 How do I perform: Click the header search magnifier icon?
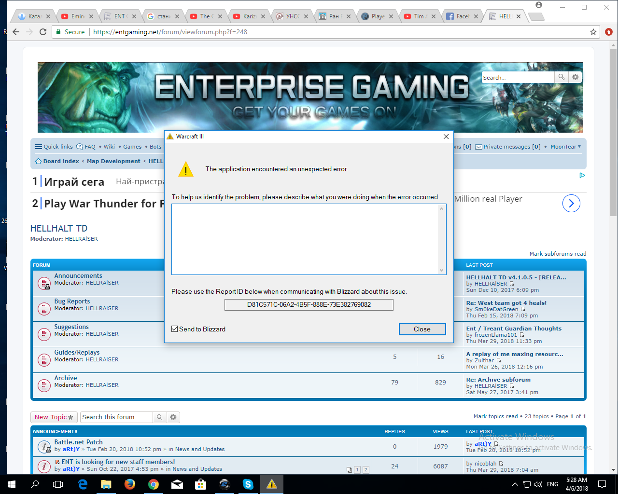coord(561,77)
